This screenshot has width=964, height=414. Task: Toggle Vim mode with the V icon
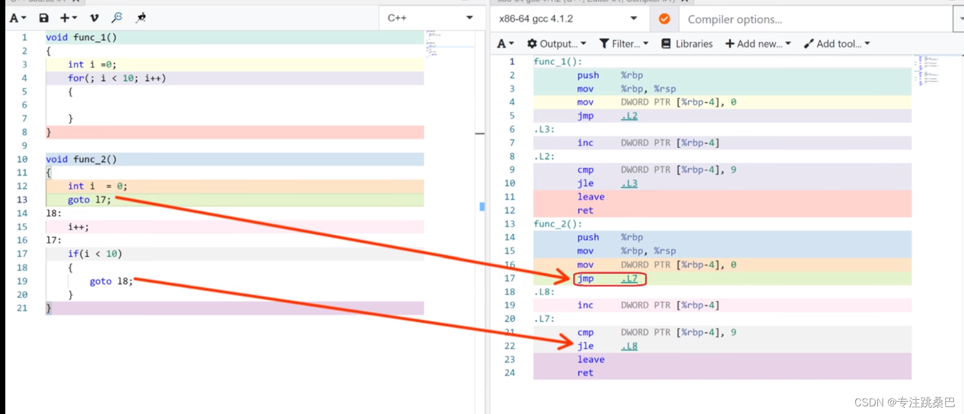tap(94, 18)
